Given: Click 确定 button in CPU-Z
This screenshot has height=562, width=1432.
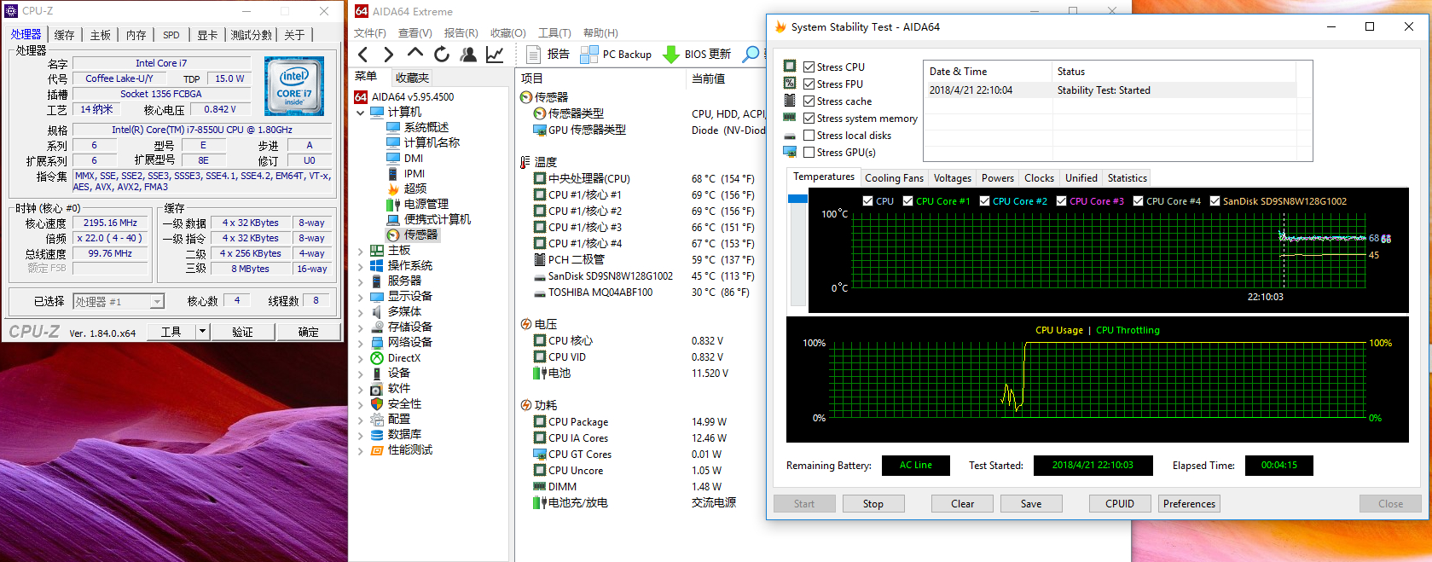Looking at the screenshot, I should pos(308,332).
